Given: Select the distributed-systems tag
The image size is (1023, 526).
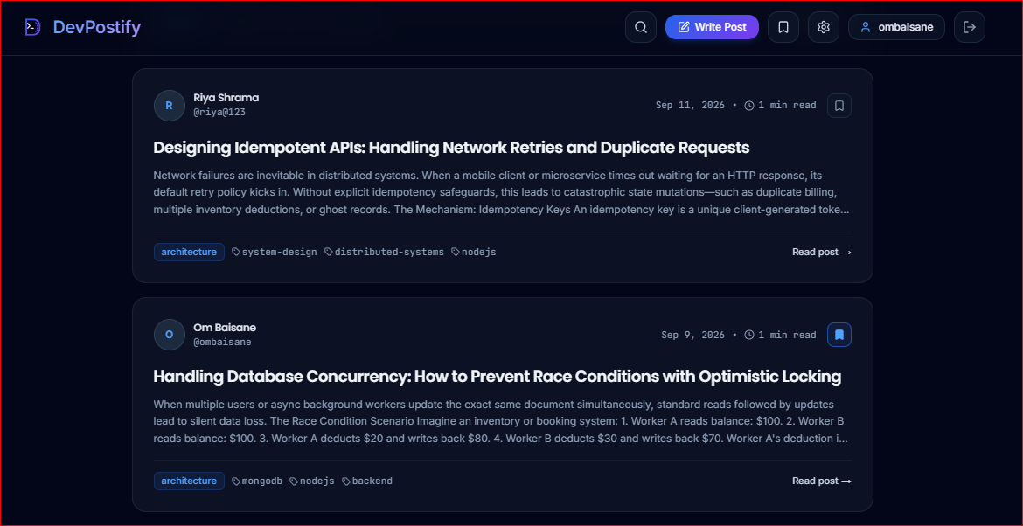Looking at the screenshot, I should (x=384, y=252).
